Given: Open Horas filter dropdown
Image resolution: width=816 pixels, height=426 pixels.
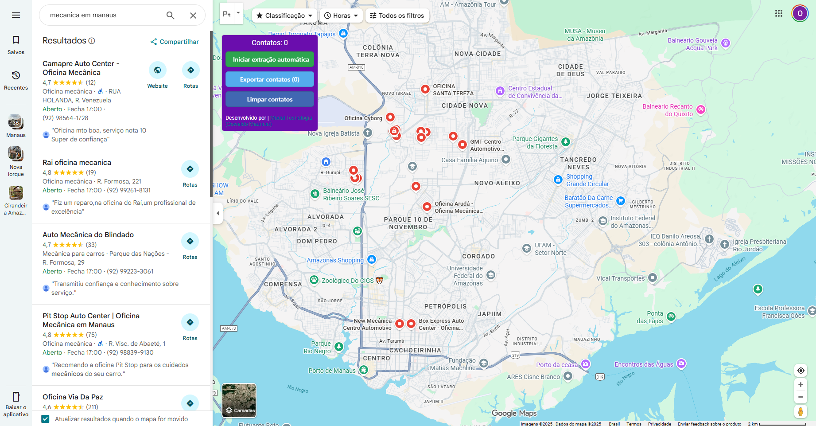Looking at the screenshot, I should [x=341, y=16].
